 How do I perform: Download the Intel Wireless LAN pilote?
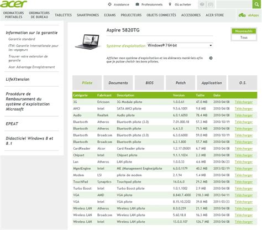(244, 222)
